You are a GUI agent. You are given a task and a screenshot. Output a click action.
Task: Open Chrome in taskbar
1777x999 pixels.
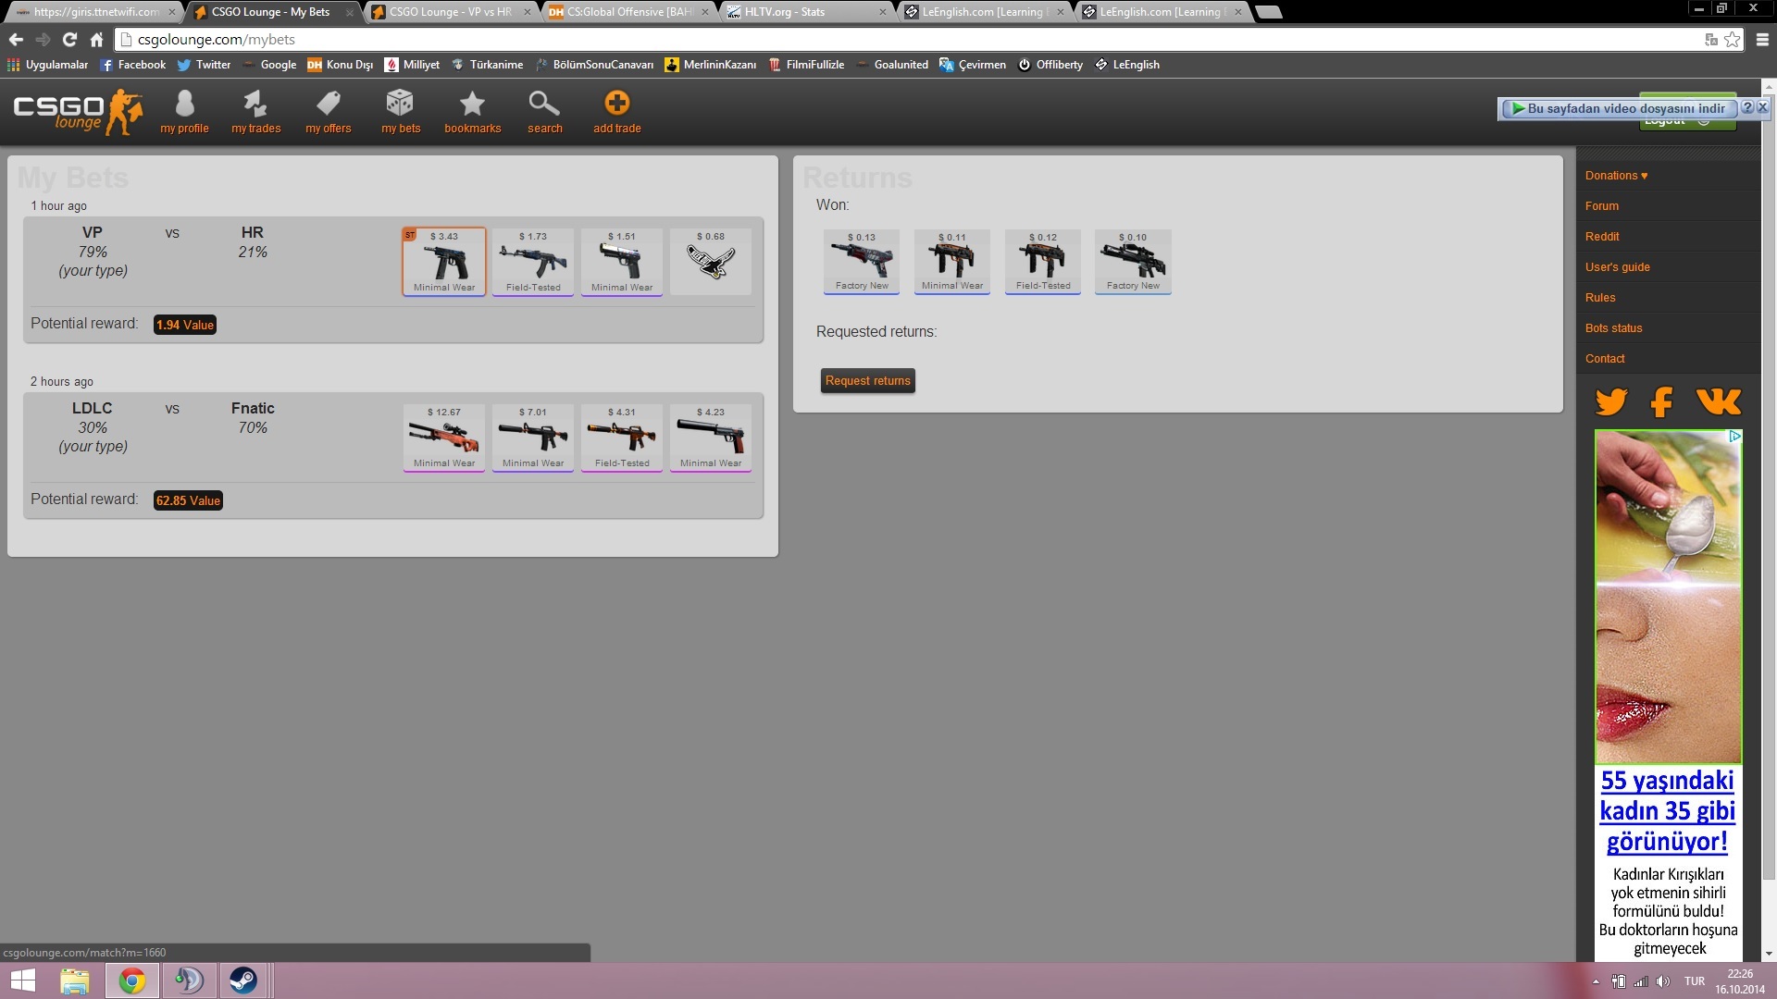[x=131, y=980]
